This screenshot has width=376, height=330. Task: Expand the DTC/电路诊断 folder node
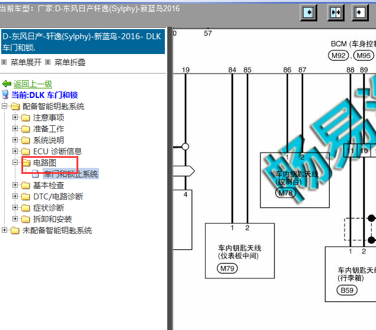[15, 196]
